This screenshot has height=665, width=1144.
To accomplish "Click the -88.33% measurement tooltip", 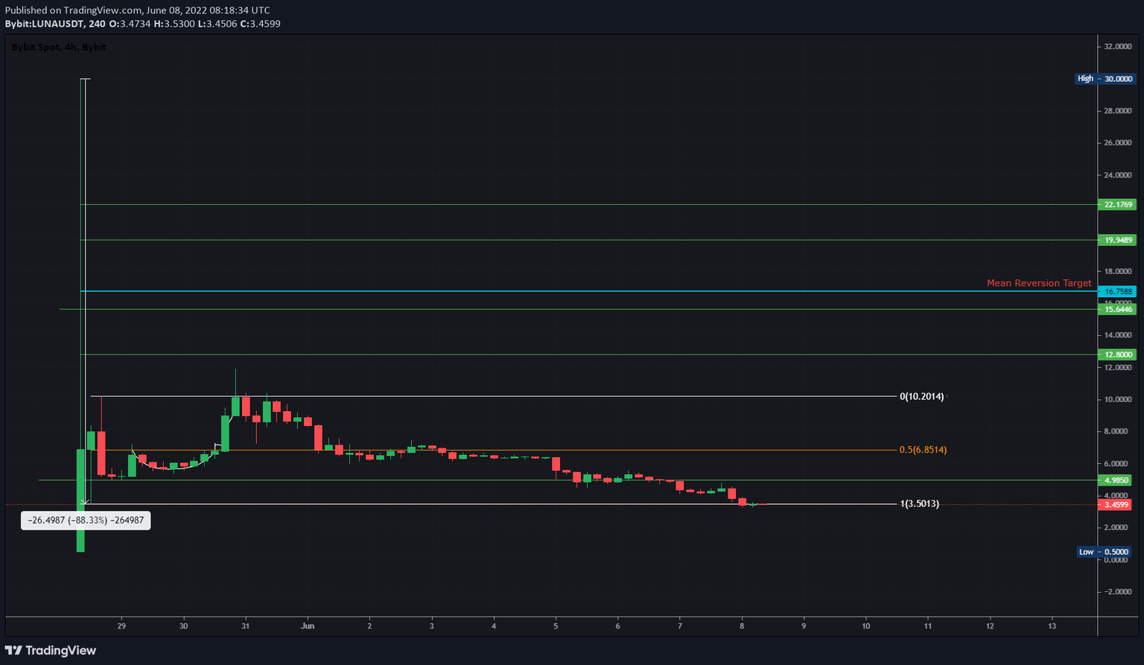I will 85,520.
